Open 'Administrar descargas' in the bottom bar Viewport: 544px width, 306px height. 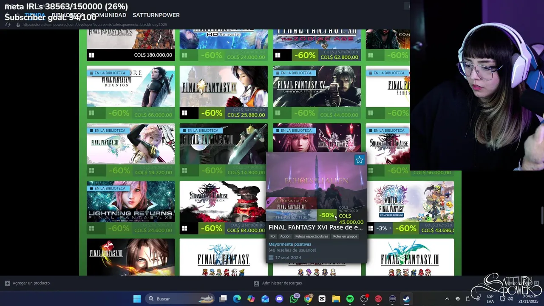point(282,283)
